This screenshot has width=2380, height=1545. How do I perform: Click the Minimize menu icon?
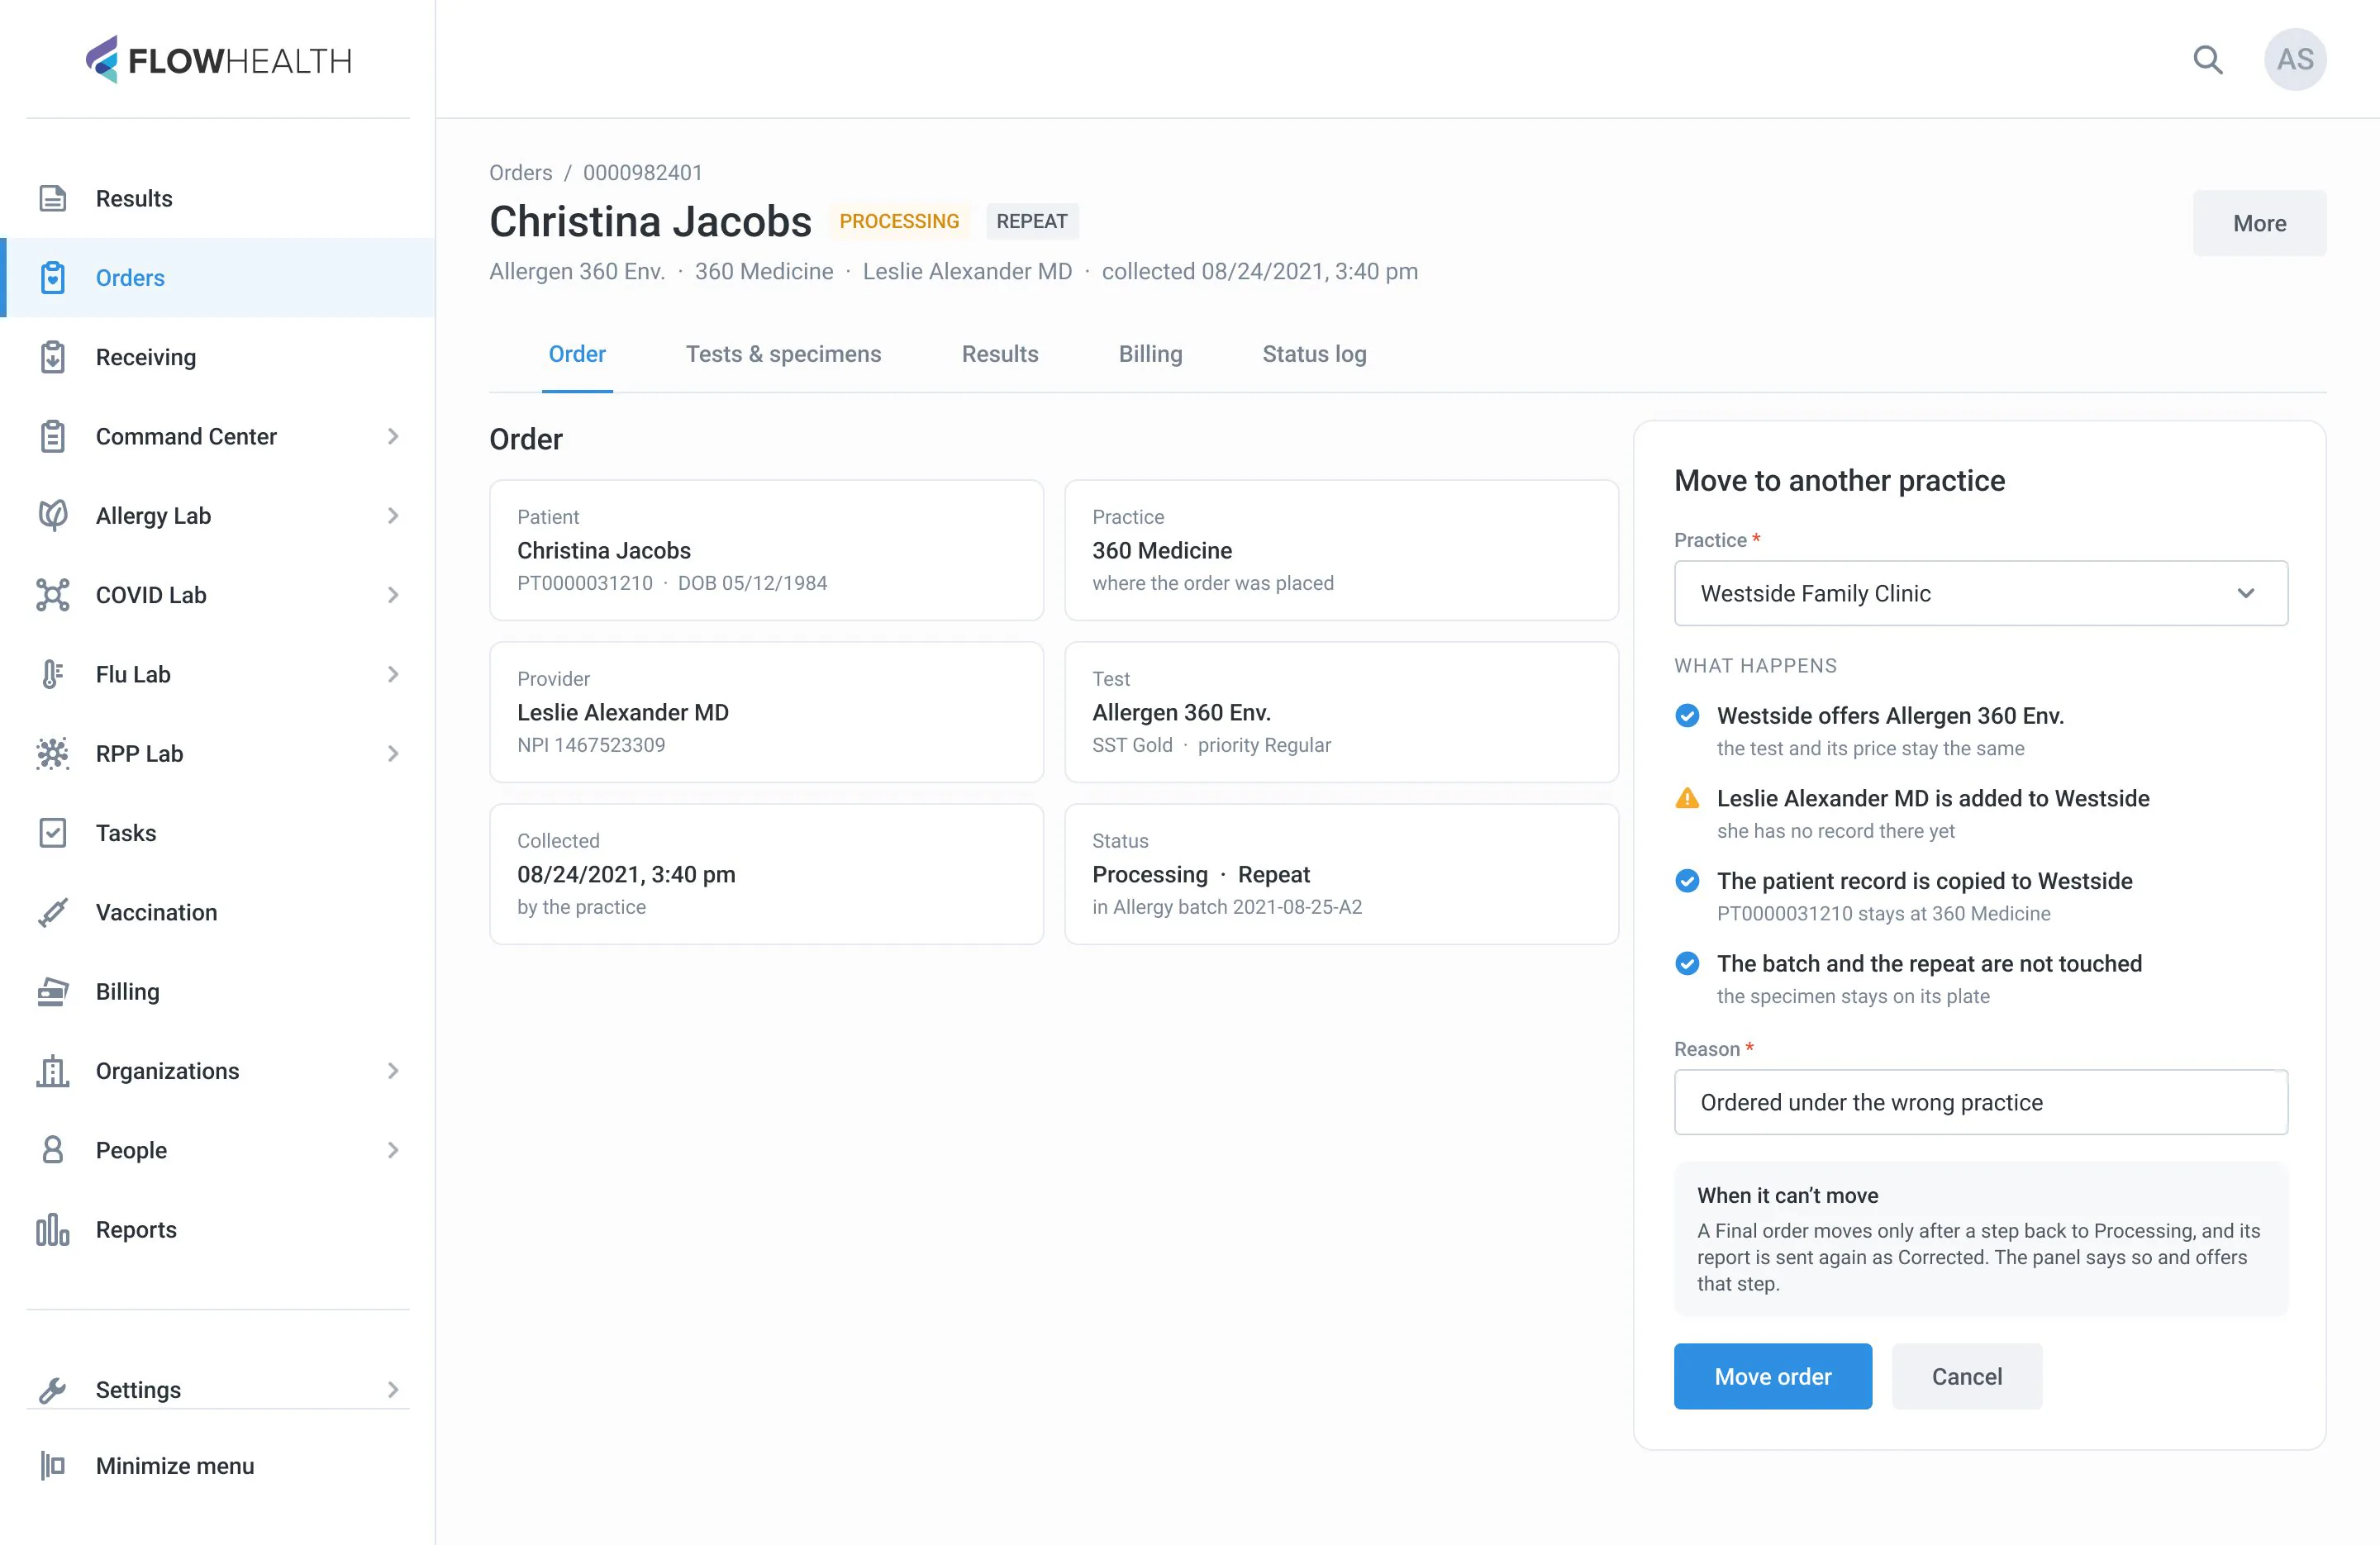53,1465
